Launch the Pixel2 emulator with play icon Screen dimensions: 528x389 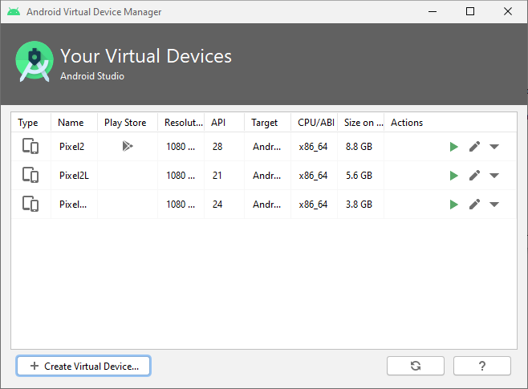[453, 147]
